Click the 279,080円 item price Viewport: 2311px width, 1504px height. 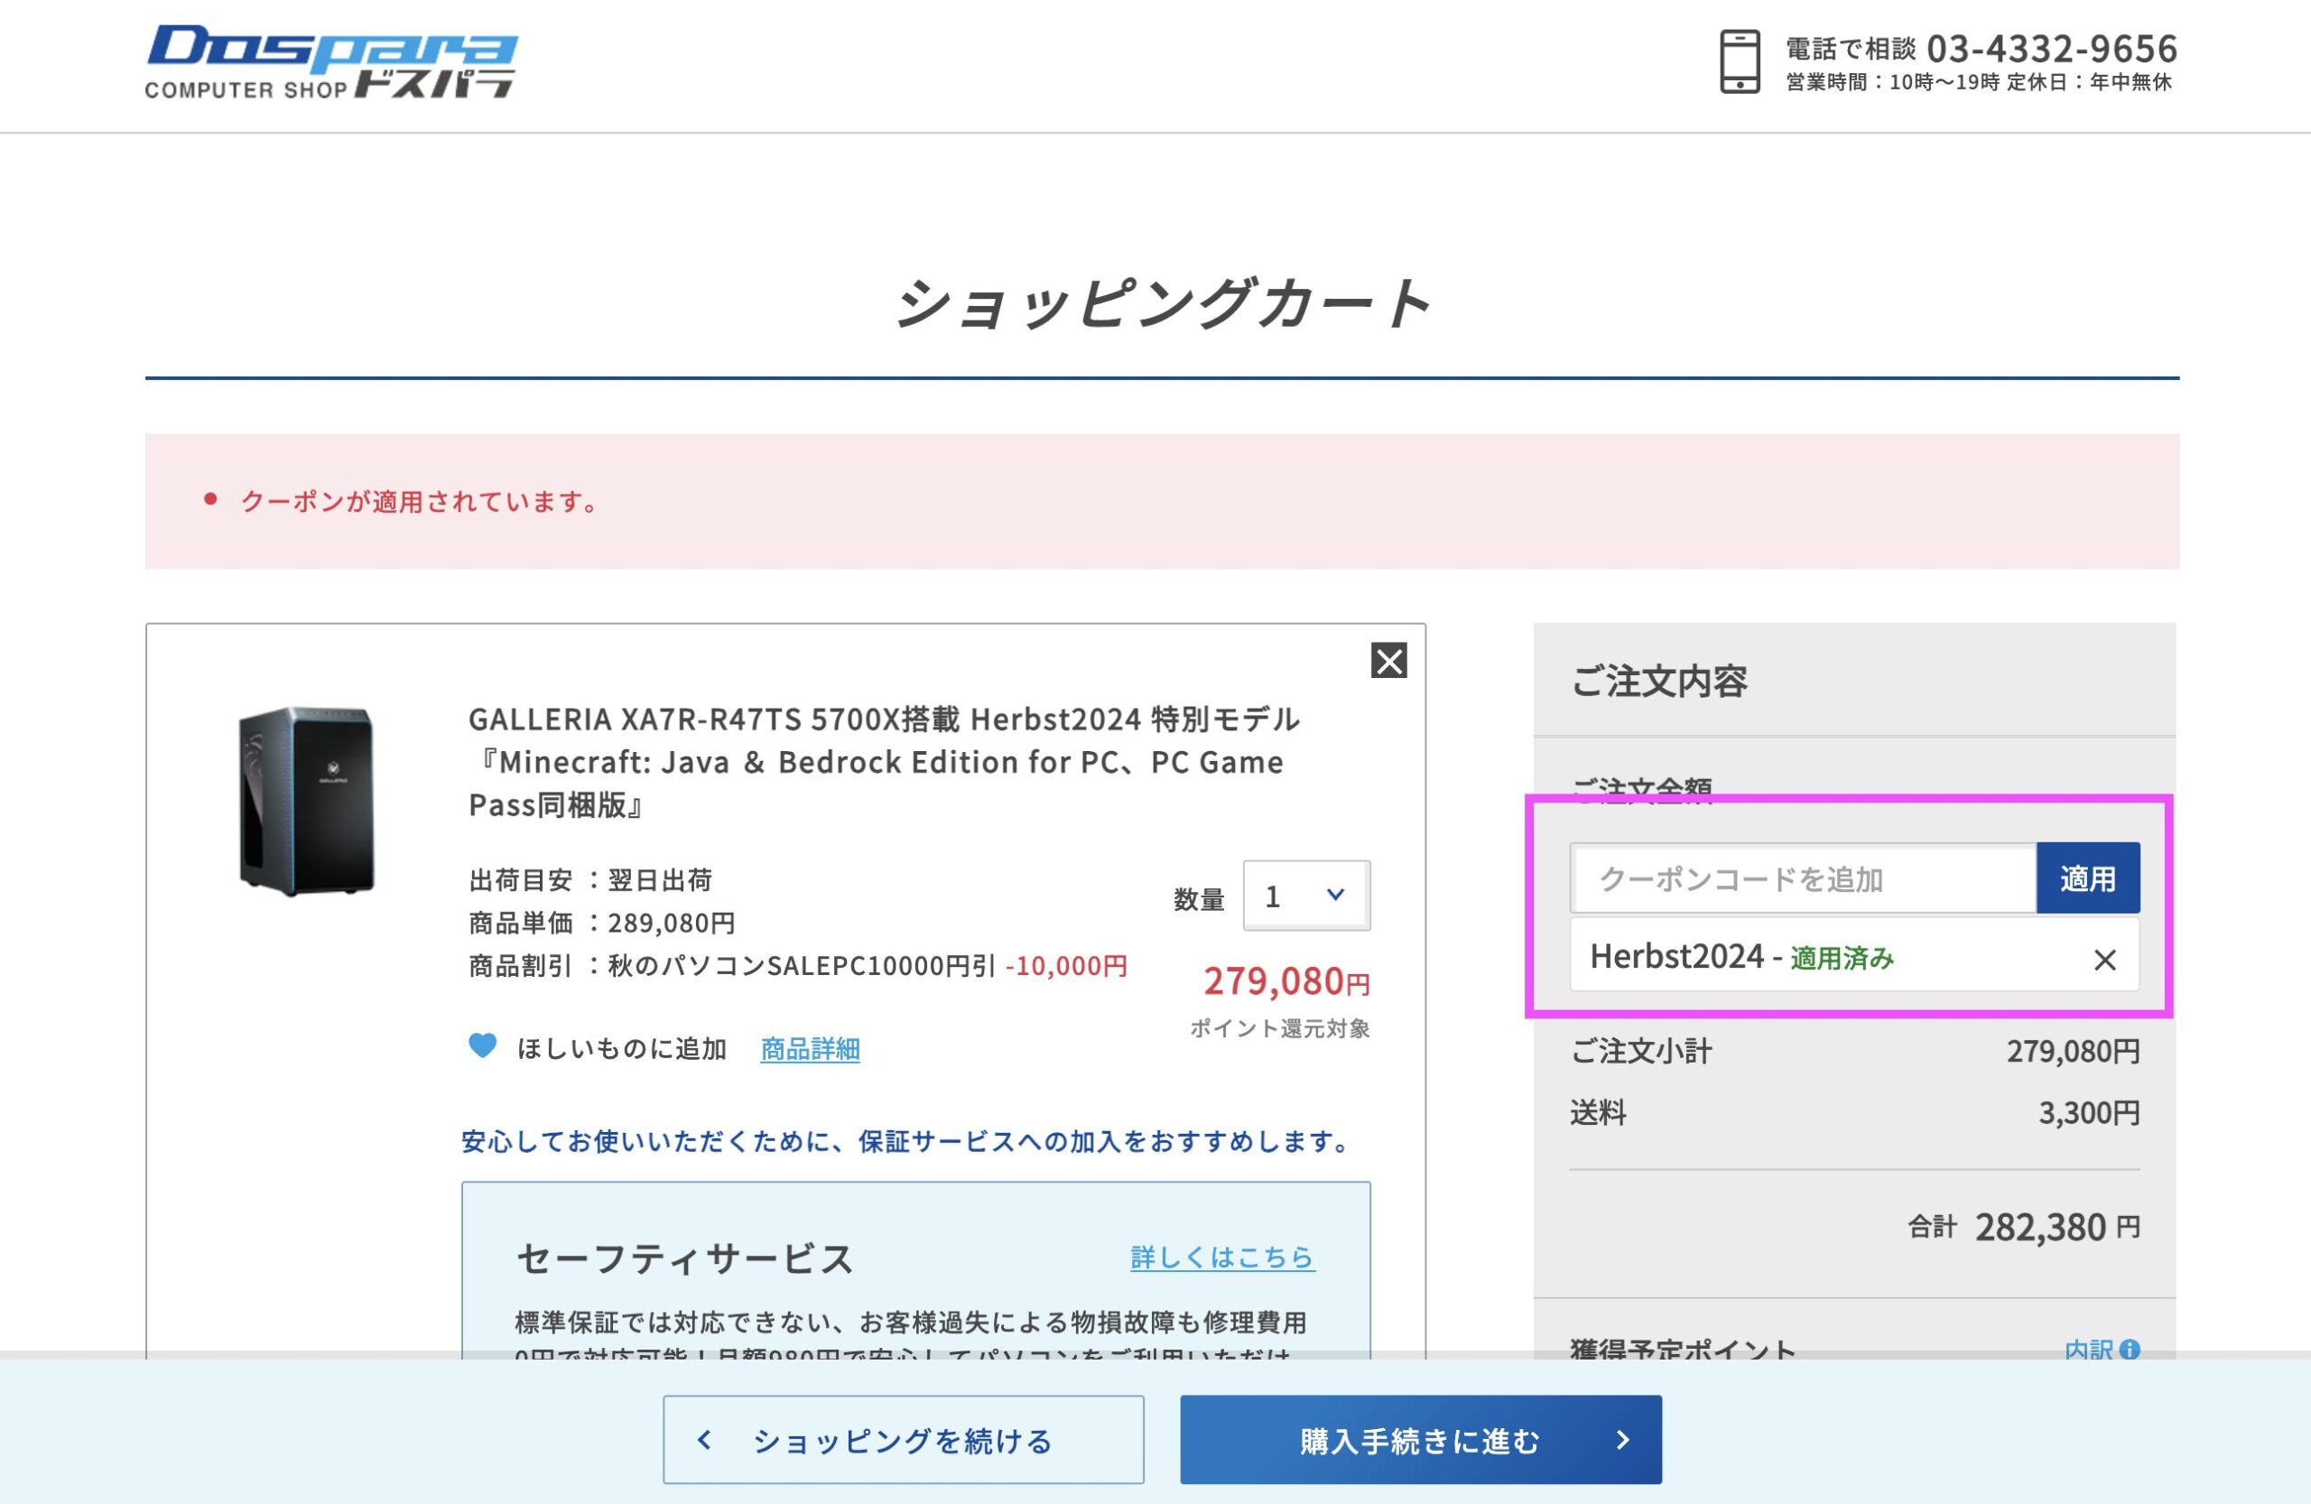pos(1286,981)
